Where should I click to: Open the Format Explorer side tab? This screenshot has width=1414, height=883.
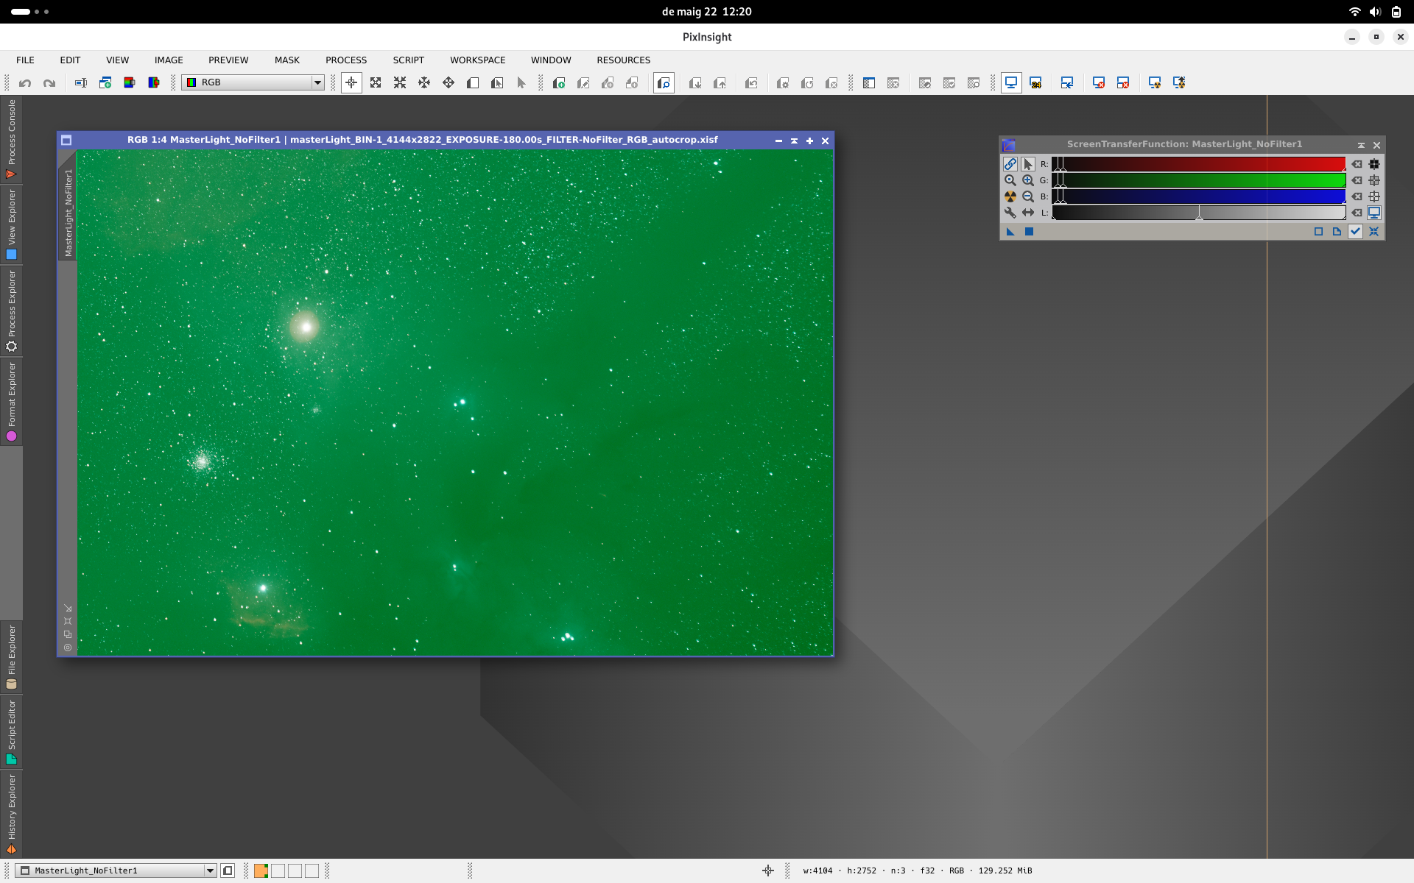(x=11, y=402)
